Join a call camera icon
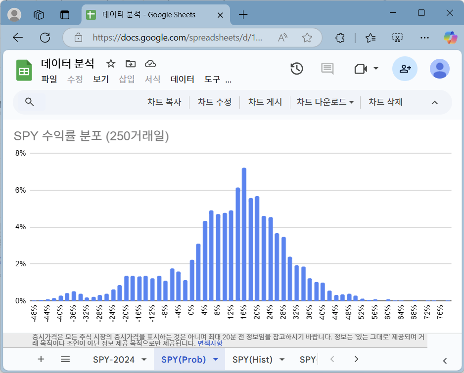Screen dimensions: 464x373 pyautogui.click(x=361, y=69)
